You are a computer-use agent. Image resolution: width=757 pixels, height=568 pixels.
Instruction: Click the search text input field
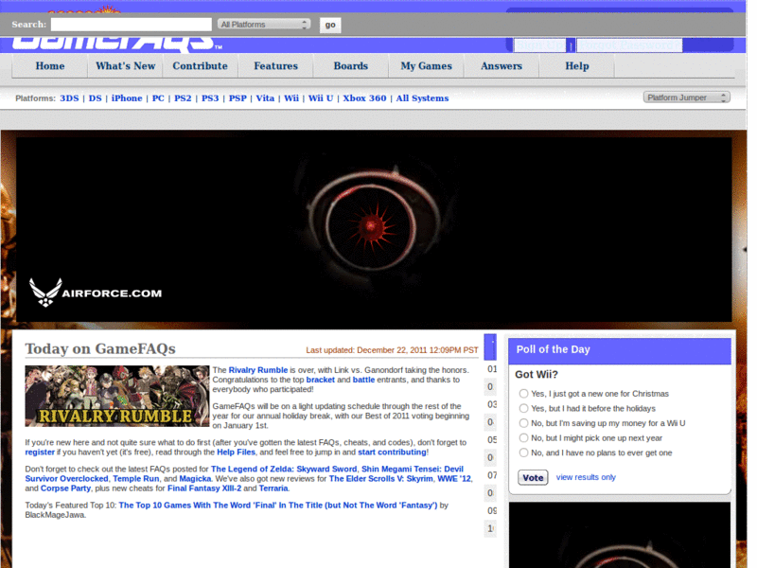coord(131,25)
